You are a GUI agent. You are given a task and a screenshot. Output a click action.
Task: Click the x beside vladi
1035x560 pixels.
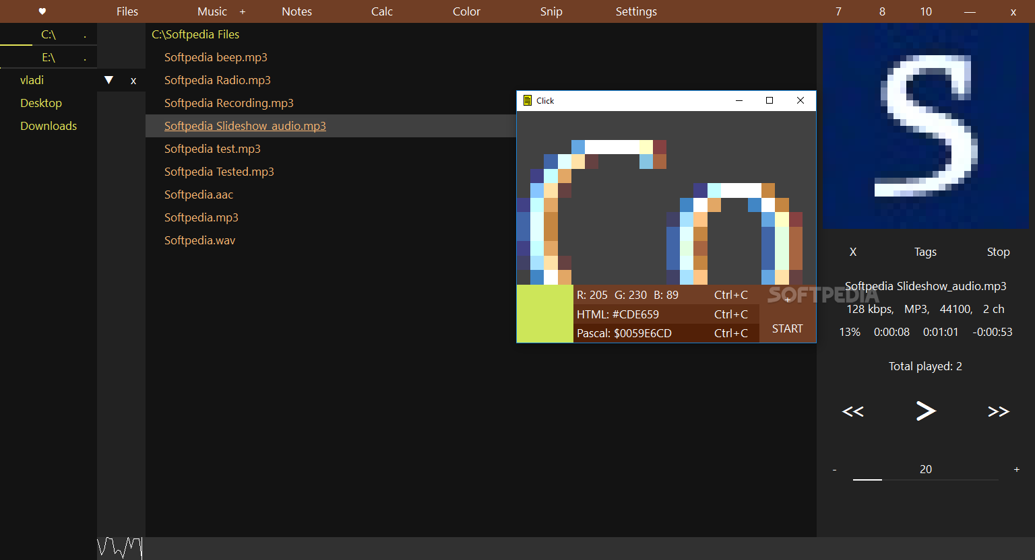(133, 81)
